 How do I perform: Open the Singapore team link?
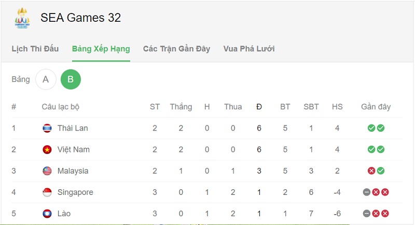tap(75, 192)
